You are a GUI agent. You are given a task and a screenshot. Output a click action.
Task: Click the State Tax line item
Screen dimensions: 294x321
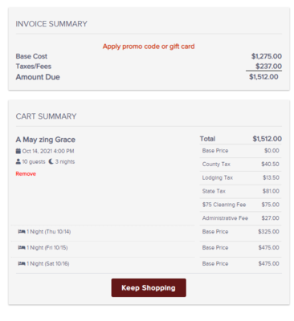coord(240,191)
